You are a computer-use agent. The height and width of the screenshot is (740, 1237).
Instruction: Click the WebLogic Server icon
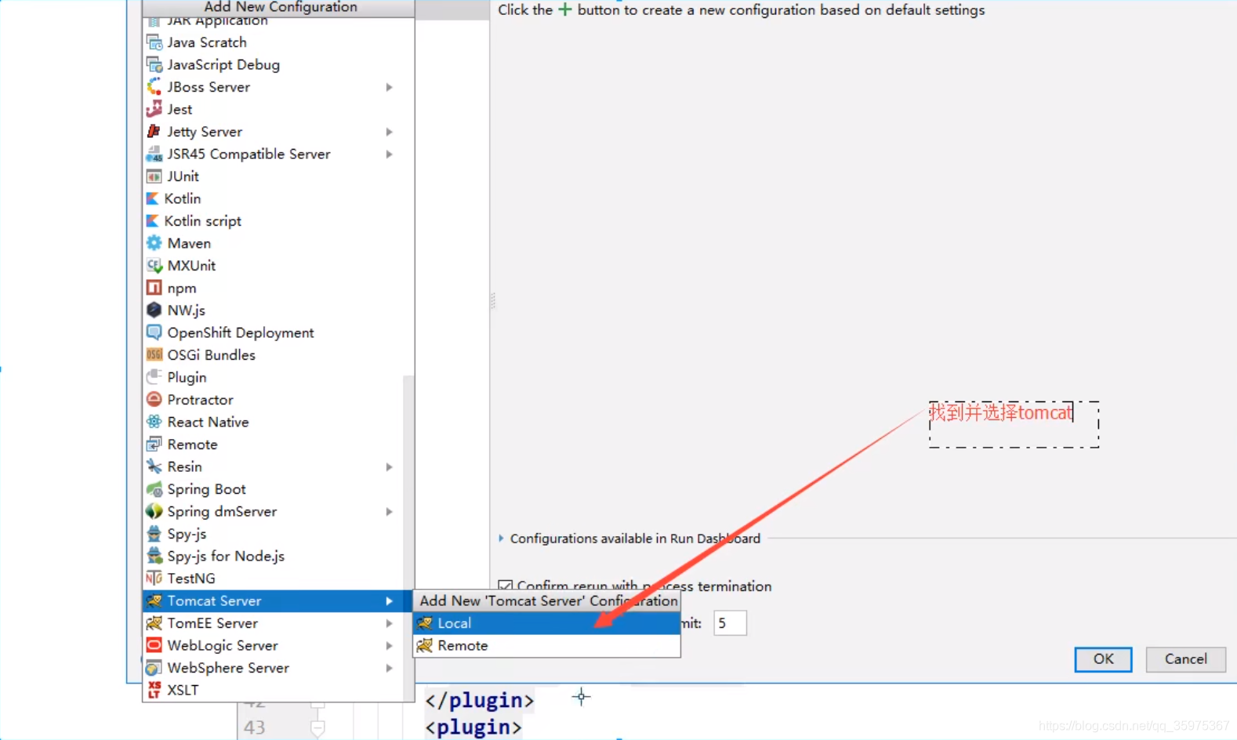[x=154, y=645]
